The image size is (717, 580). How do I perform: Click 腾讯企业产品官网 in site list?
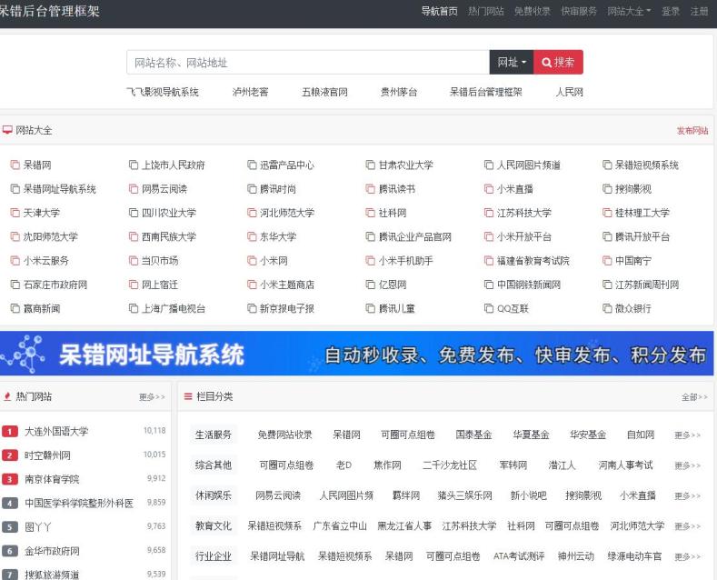(414, 236)
